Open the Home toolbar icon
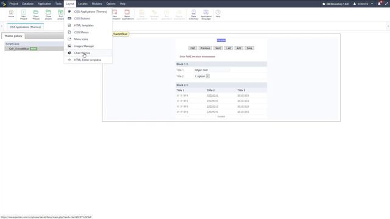Screen dimensions: 390x219 [x=11, y=13]
